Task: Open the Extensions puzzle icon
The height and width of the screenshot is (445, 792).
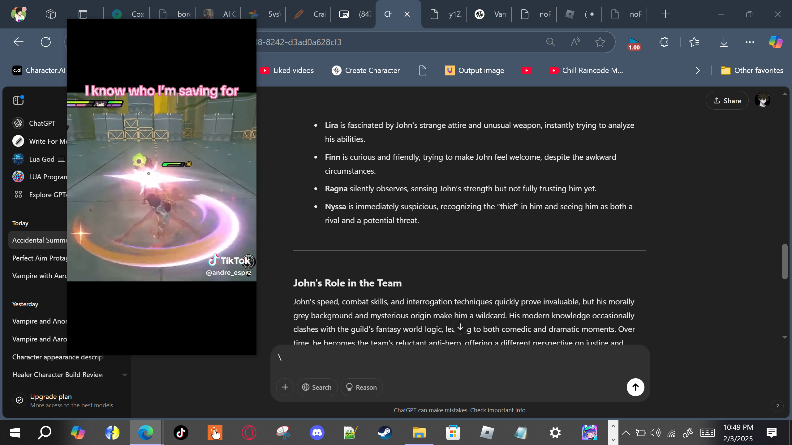Action: click(x=664, y=42)
